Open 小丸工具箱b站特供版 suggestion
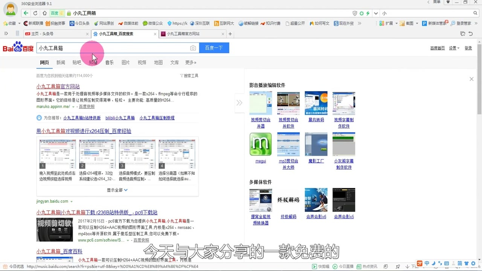The height and width of the screenshot is (271, 482). point(82,118)
